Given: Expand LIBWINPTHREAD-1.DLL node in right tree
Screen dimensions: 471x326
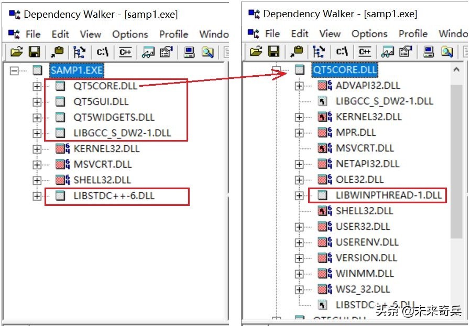Looking at the screenshot, I should (x=299, y=196).
